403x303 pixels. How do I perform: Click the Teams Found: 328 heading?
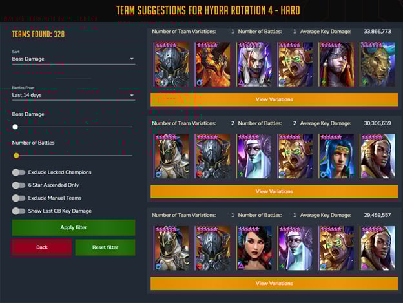[38, 34]
